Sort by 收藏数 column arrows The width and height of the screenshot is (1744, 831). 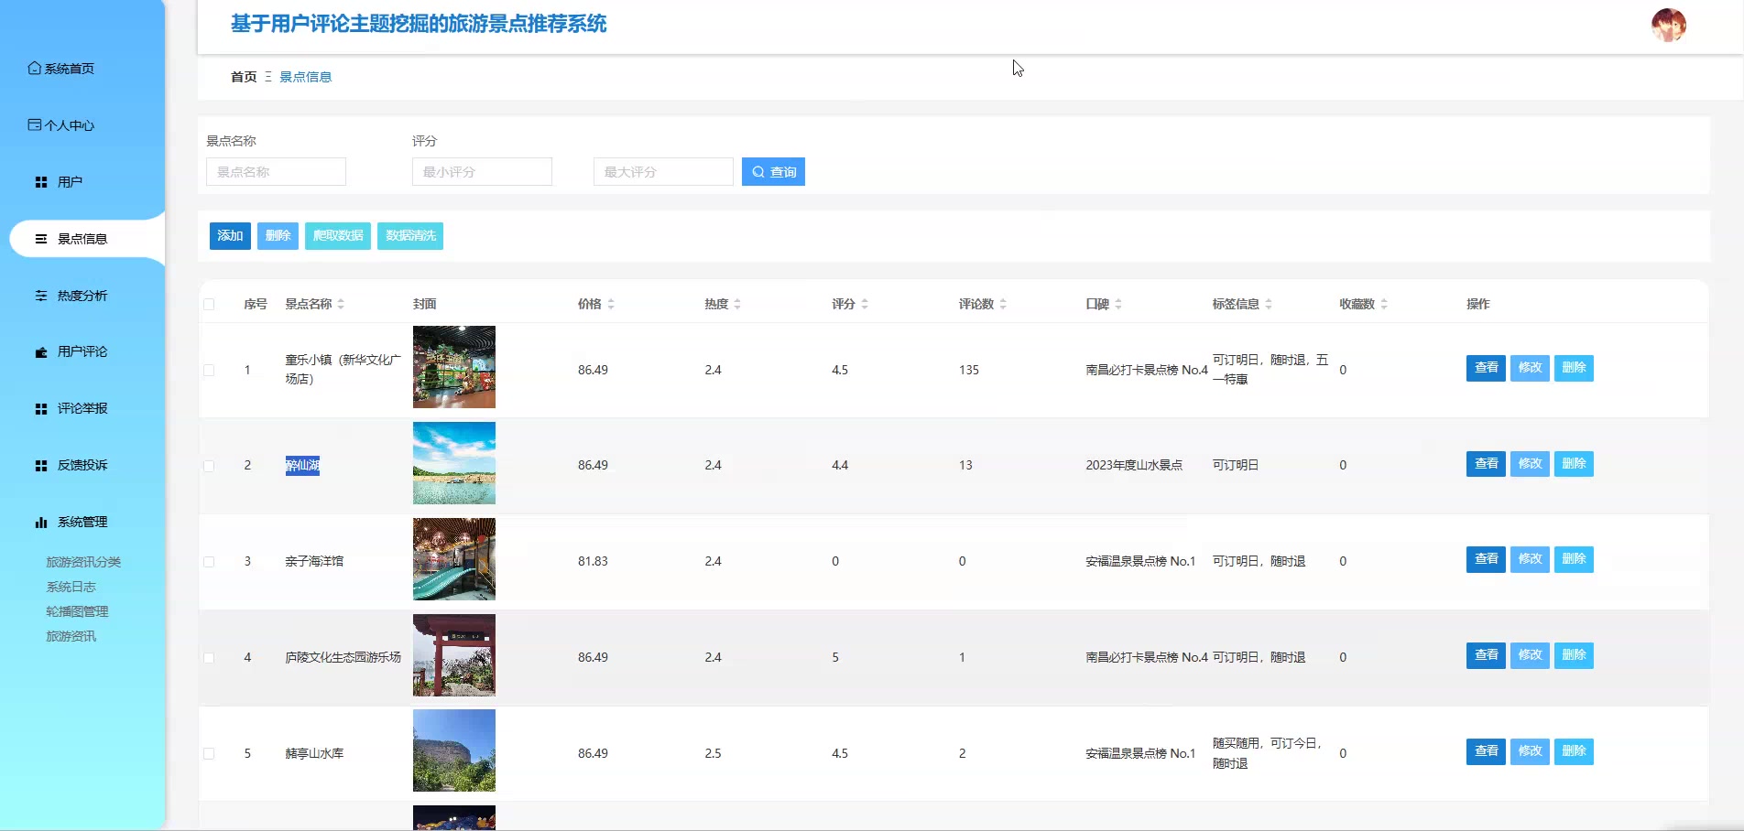coord(1384,304)
